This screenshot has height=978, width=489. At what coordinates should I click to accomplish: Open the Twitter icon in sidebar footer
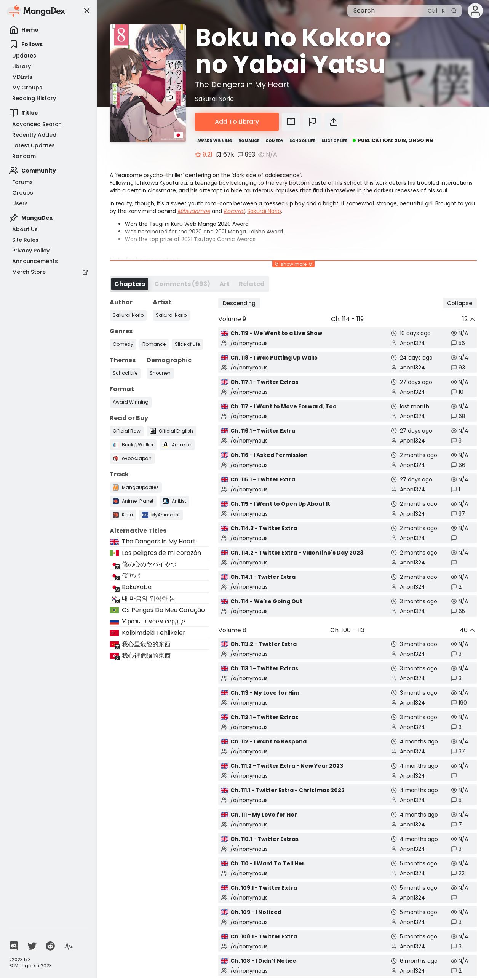pos(32,946)
